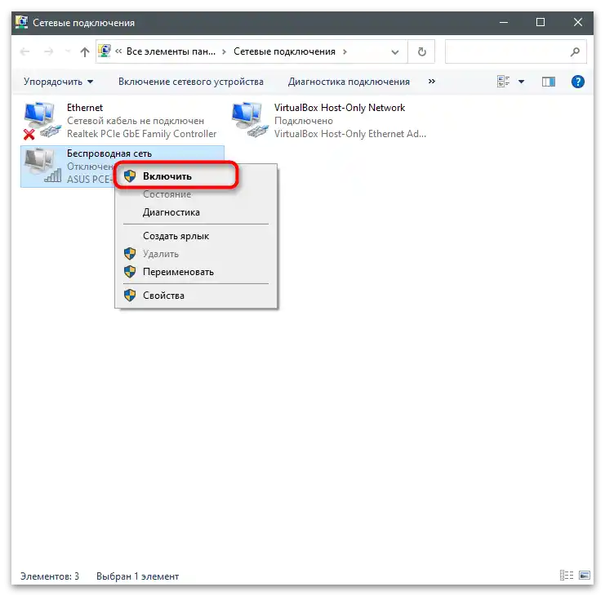This screenshot has height=596, width=605.
Task: Switch to large icons view in status bar
Action: pyautogui.click(x=585, y=576)
